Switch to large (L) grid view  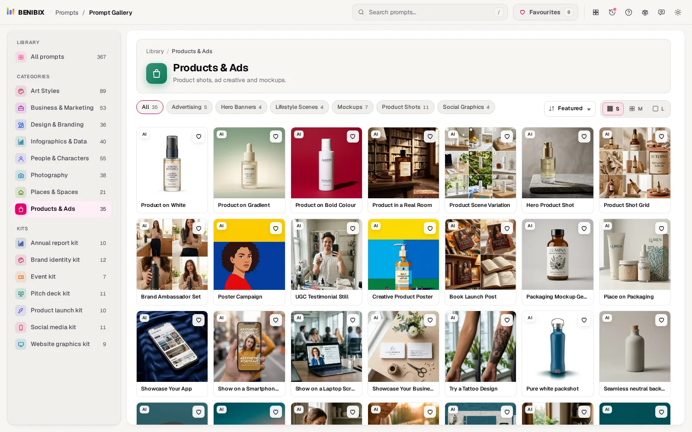coord(658,109)
